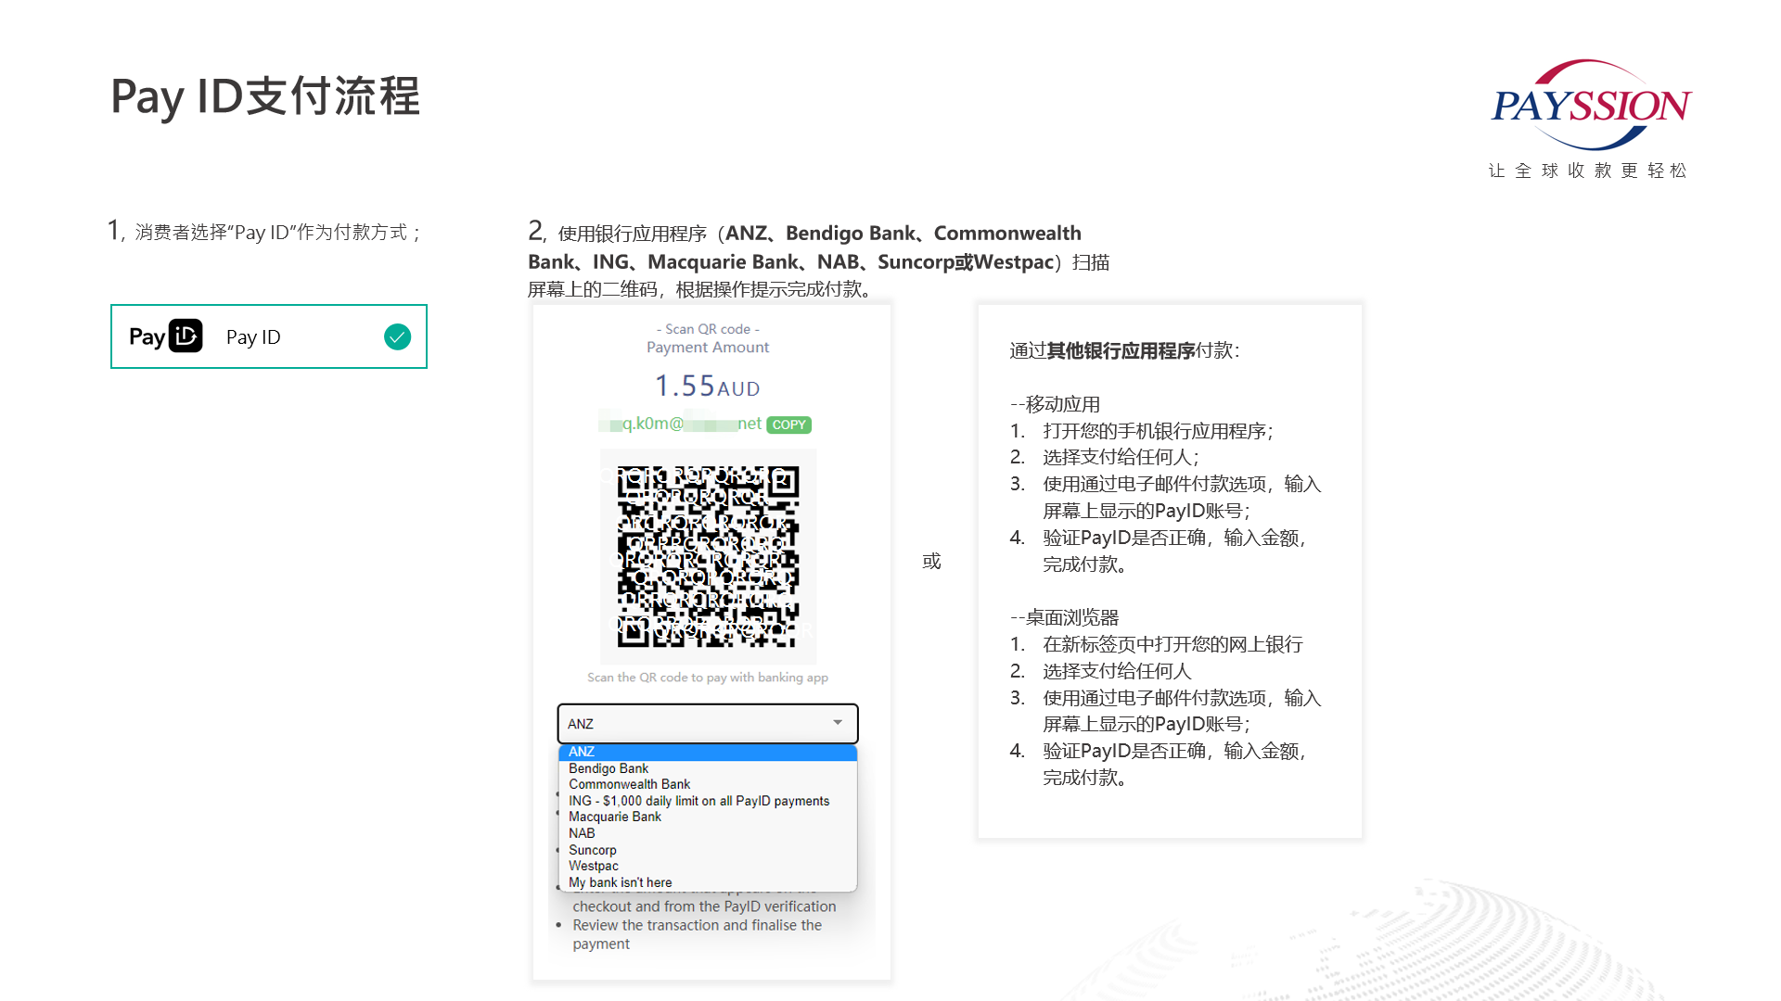Select the Pay ID payment method
The width and height of the screenshot is (1781, 1001).
tap(269, 336)
